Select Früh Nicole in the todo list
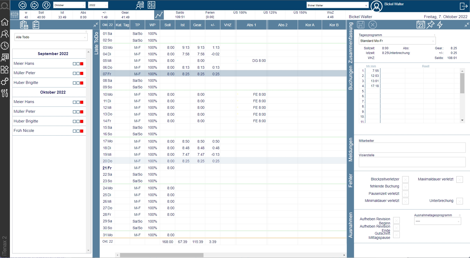470x258 pixels. click(24, 131)
